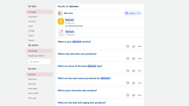Click the search magnifier icon in Author field

click(31, 62)
